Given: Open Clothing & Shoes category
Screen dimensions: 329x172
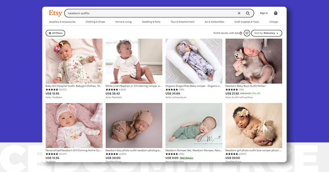Looking at the screenshot, I should point(95,22).
